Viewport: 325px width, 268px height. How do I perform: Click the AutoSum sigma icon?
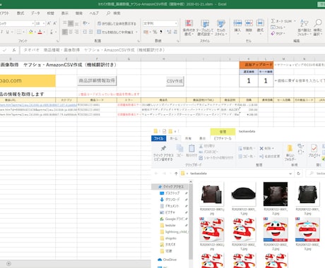(x=273, y=21)
